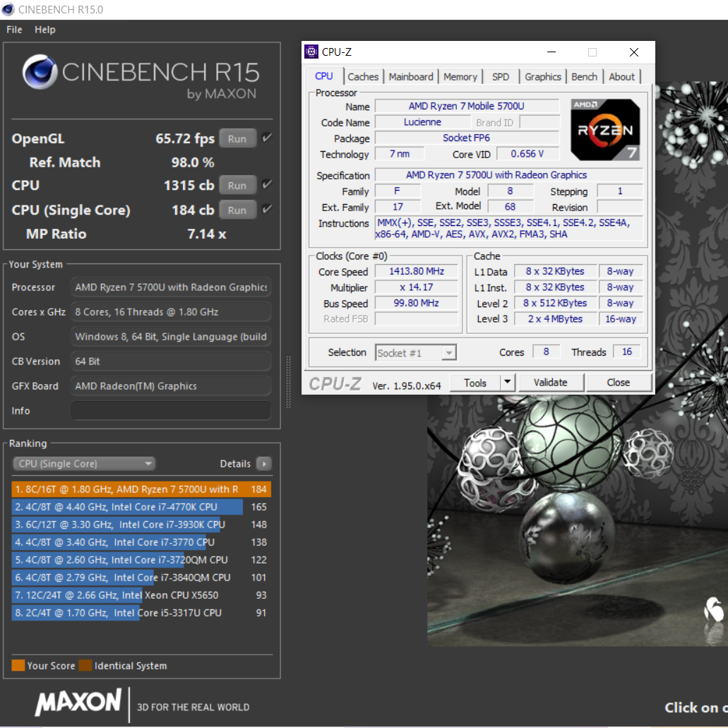Click the Multiplier value x 14.17

point(417,287)
